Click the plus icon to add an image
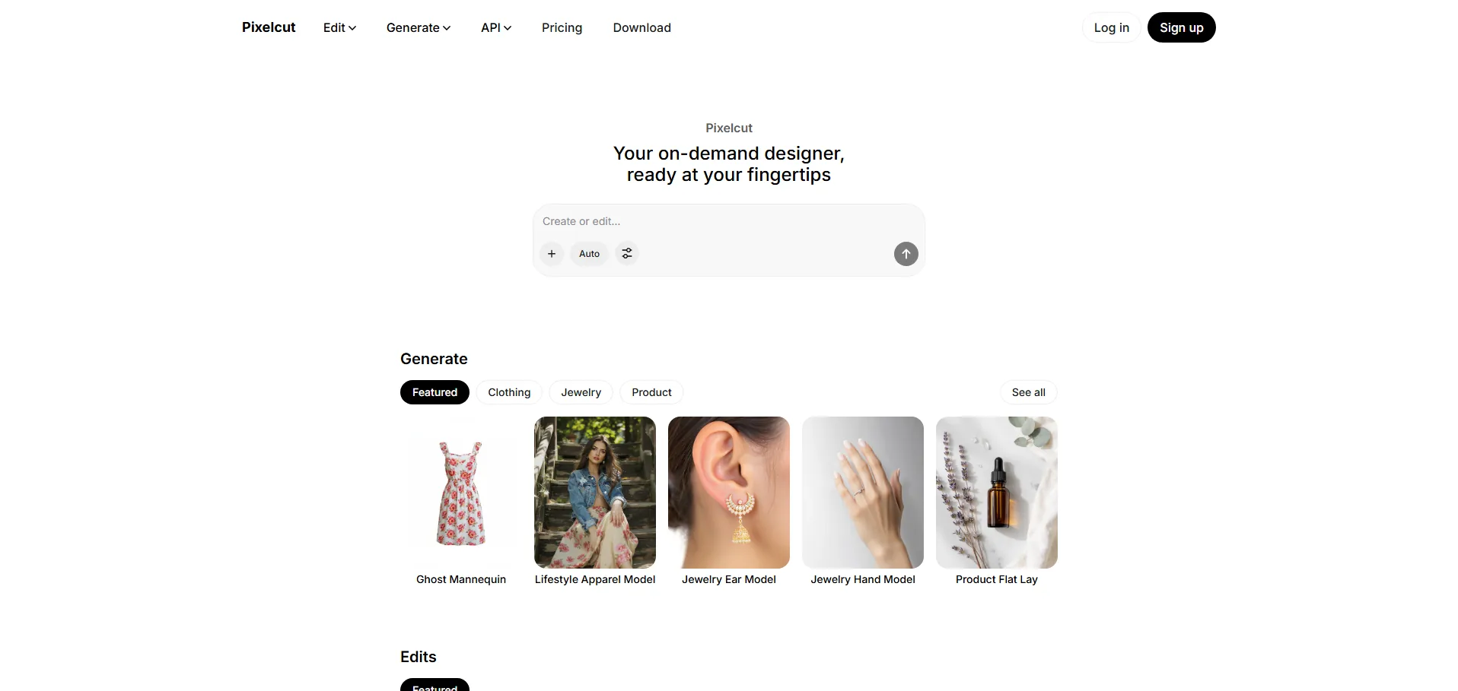1458x691 pixels. pyautogui.click(x=552, y=254)
